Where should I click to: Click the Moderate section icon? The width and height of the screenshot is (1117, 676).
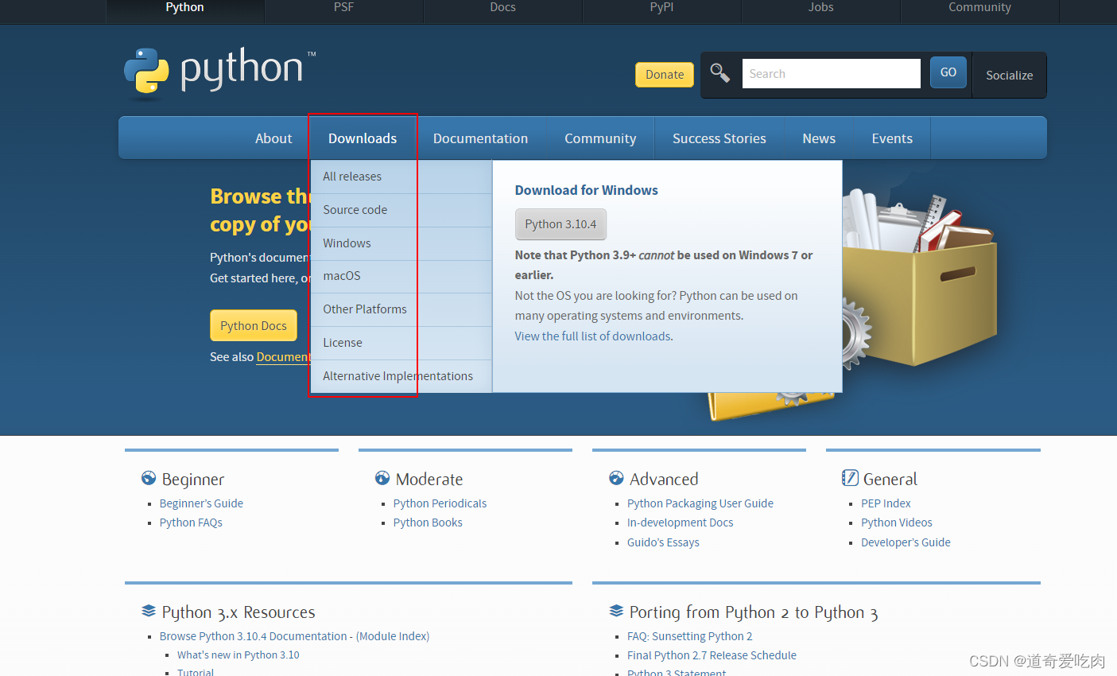382,478
